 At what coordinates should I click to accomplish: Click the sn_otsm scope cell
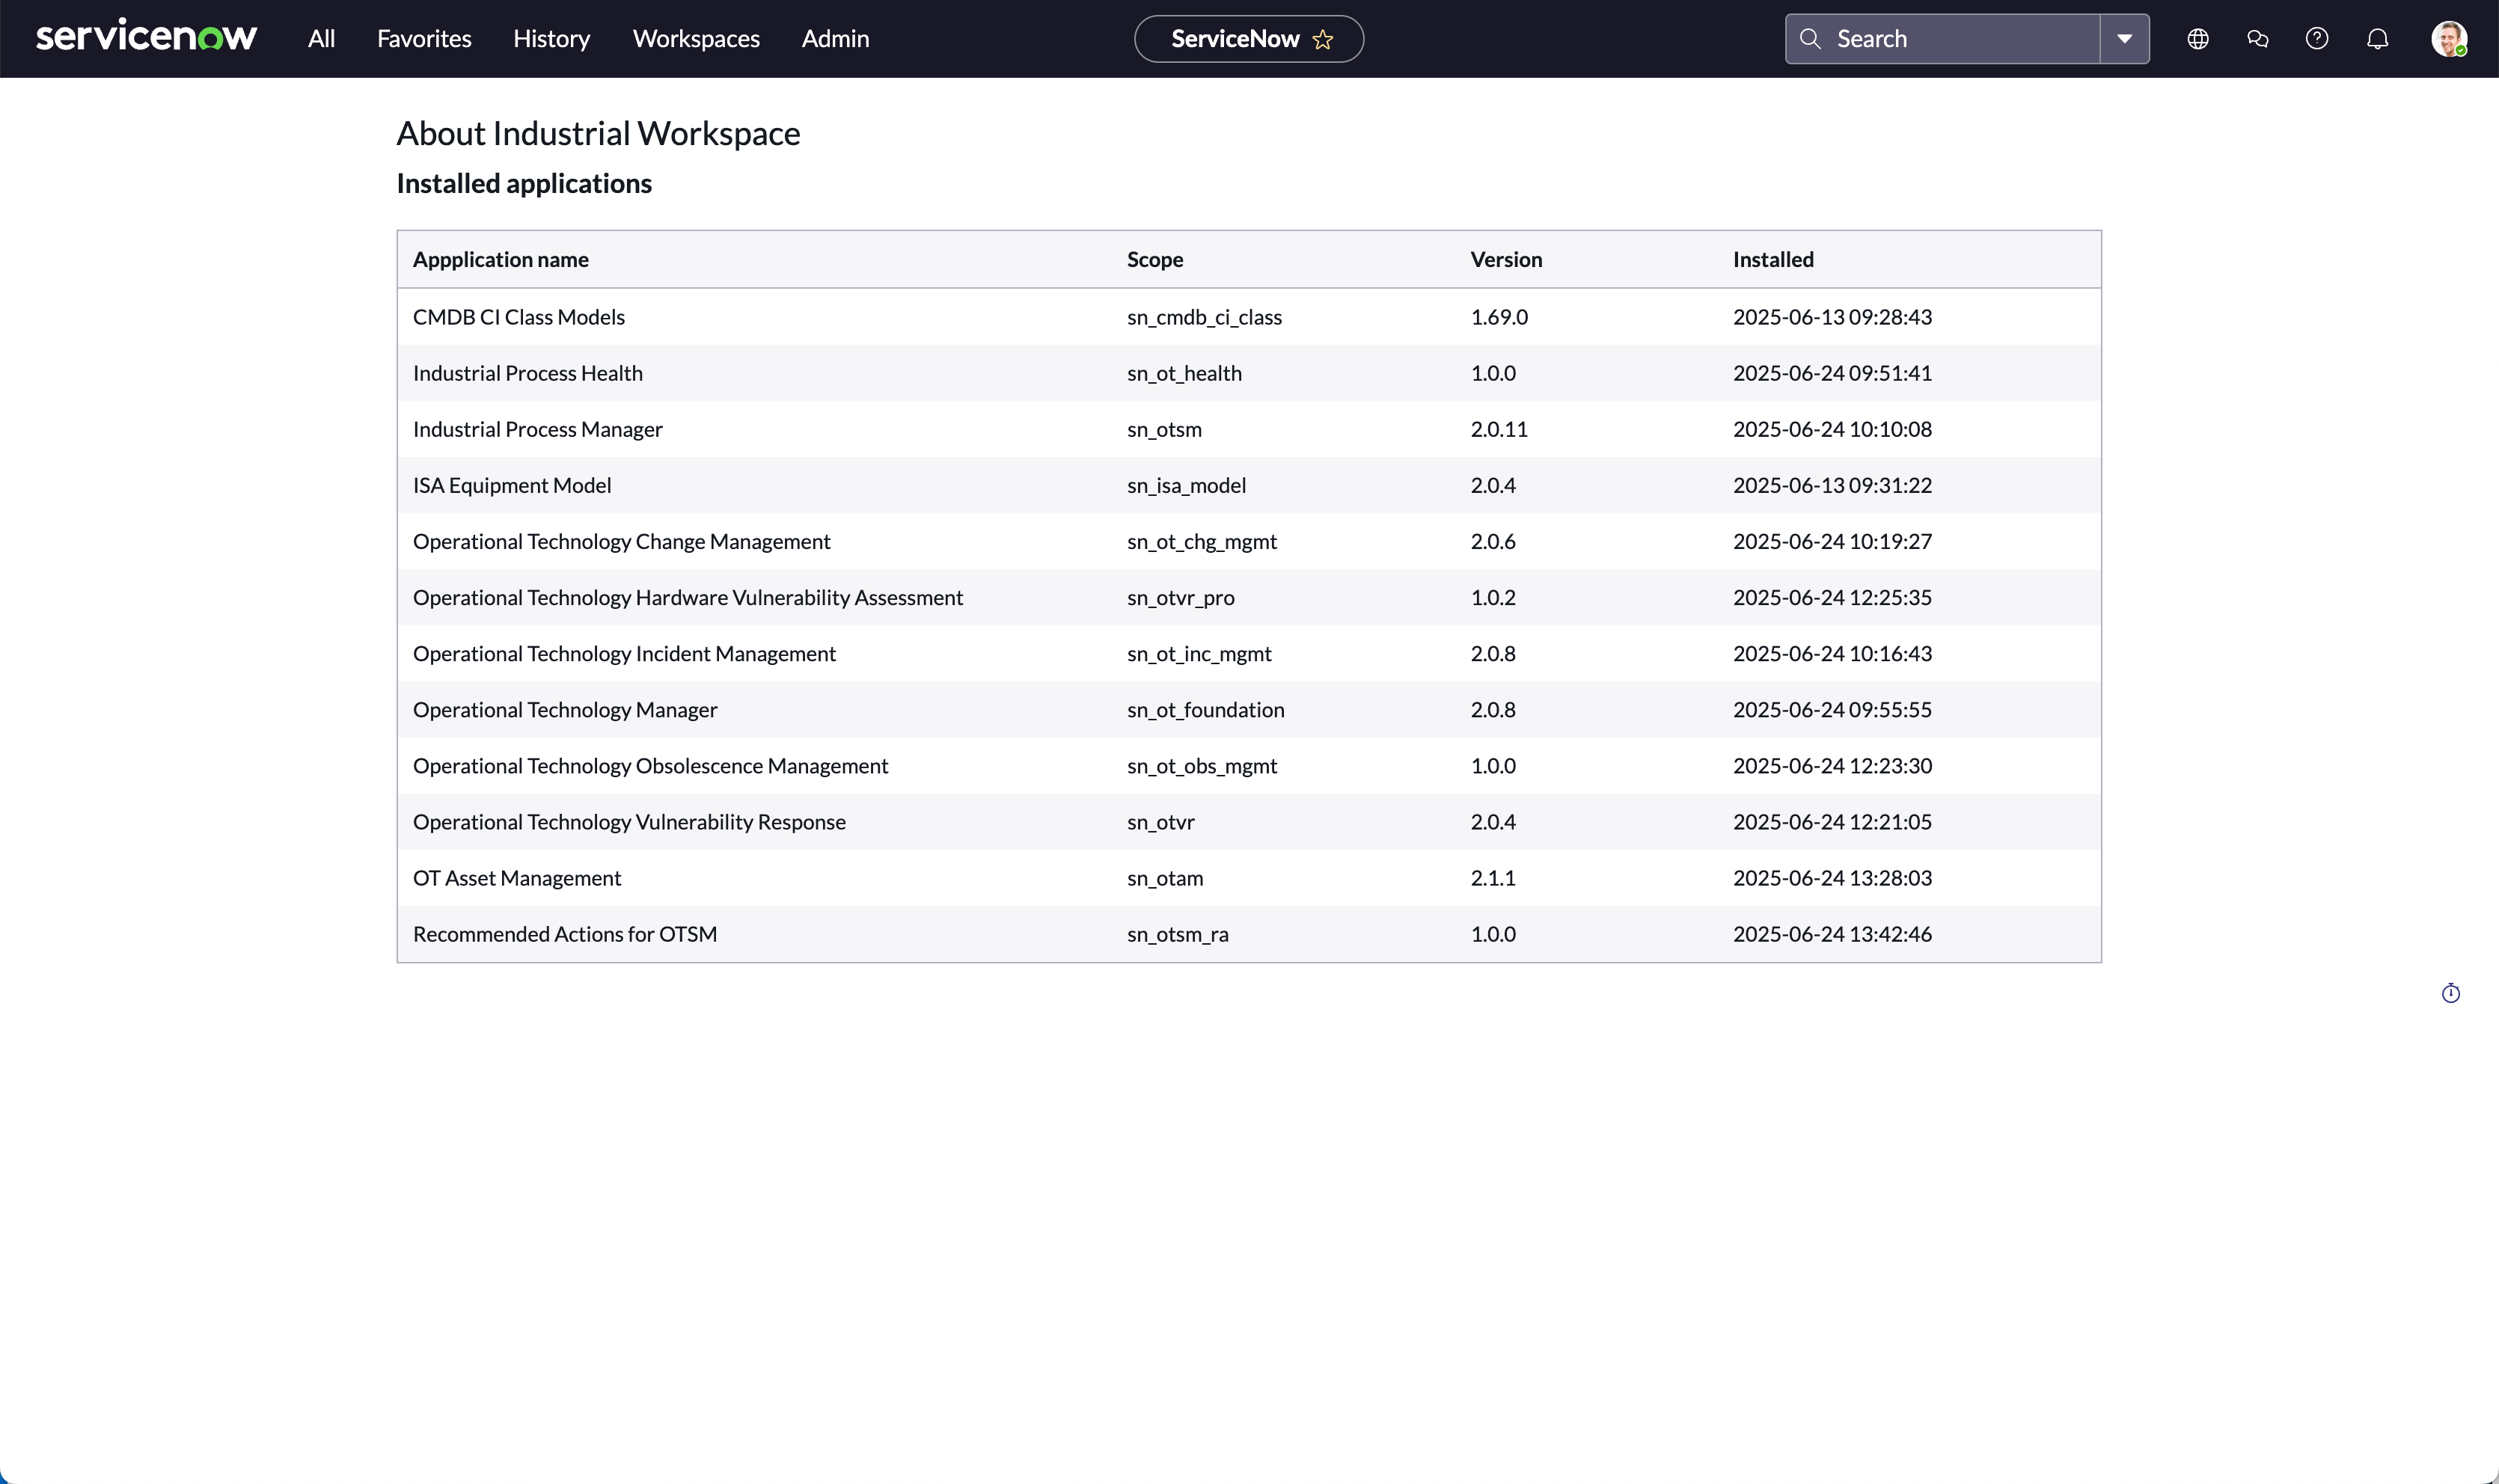click(1164, 429)
